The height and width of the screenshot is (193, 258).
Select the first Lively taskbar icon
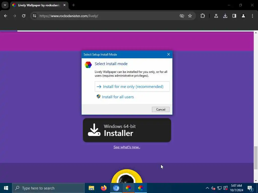click(128, 188)
